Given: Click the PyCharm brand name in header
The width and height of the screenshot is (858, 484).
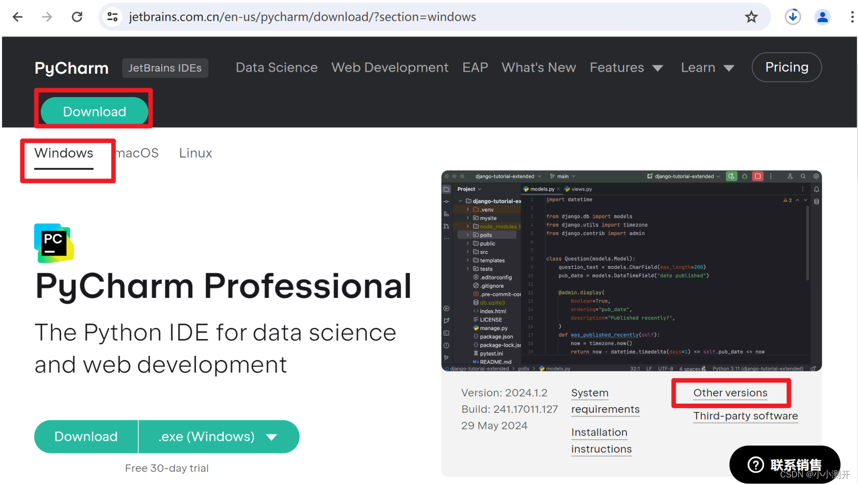Looking at the screenshot, I should coord(72,68).
